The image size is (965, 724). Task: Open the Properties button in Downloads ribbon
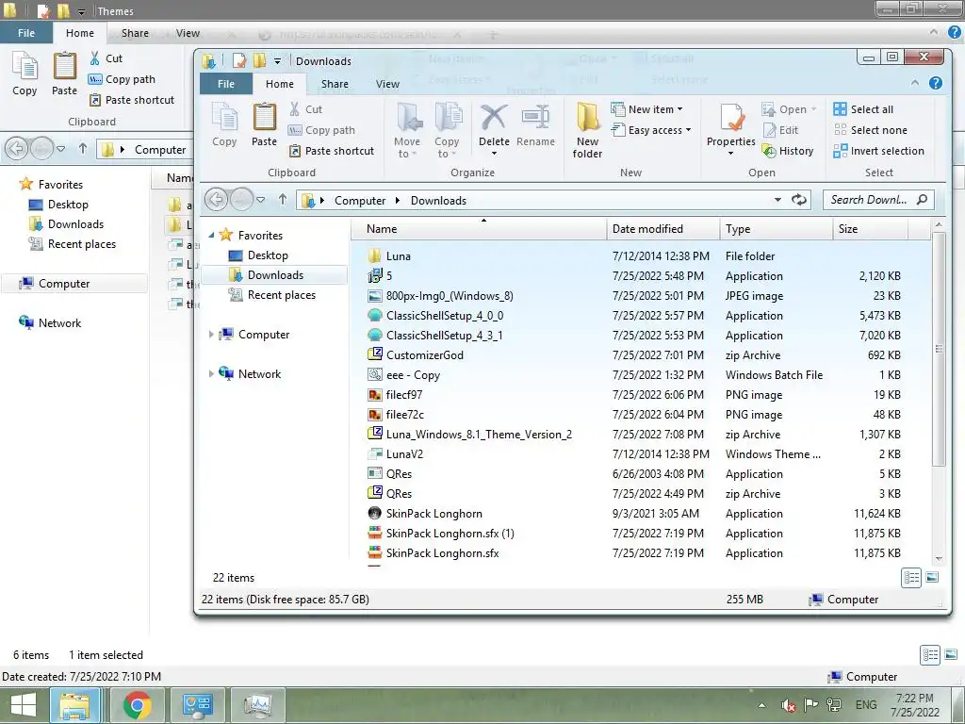pyautogui.click(x=730, y=129)
